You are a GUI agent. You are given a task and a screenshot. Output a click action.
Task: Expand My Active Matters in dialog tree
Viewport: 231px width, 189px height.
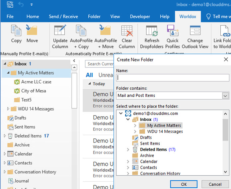click(x=135, y=126)
